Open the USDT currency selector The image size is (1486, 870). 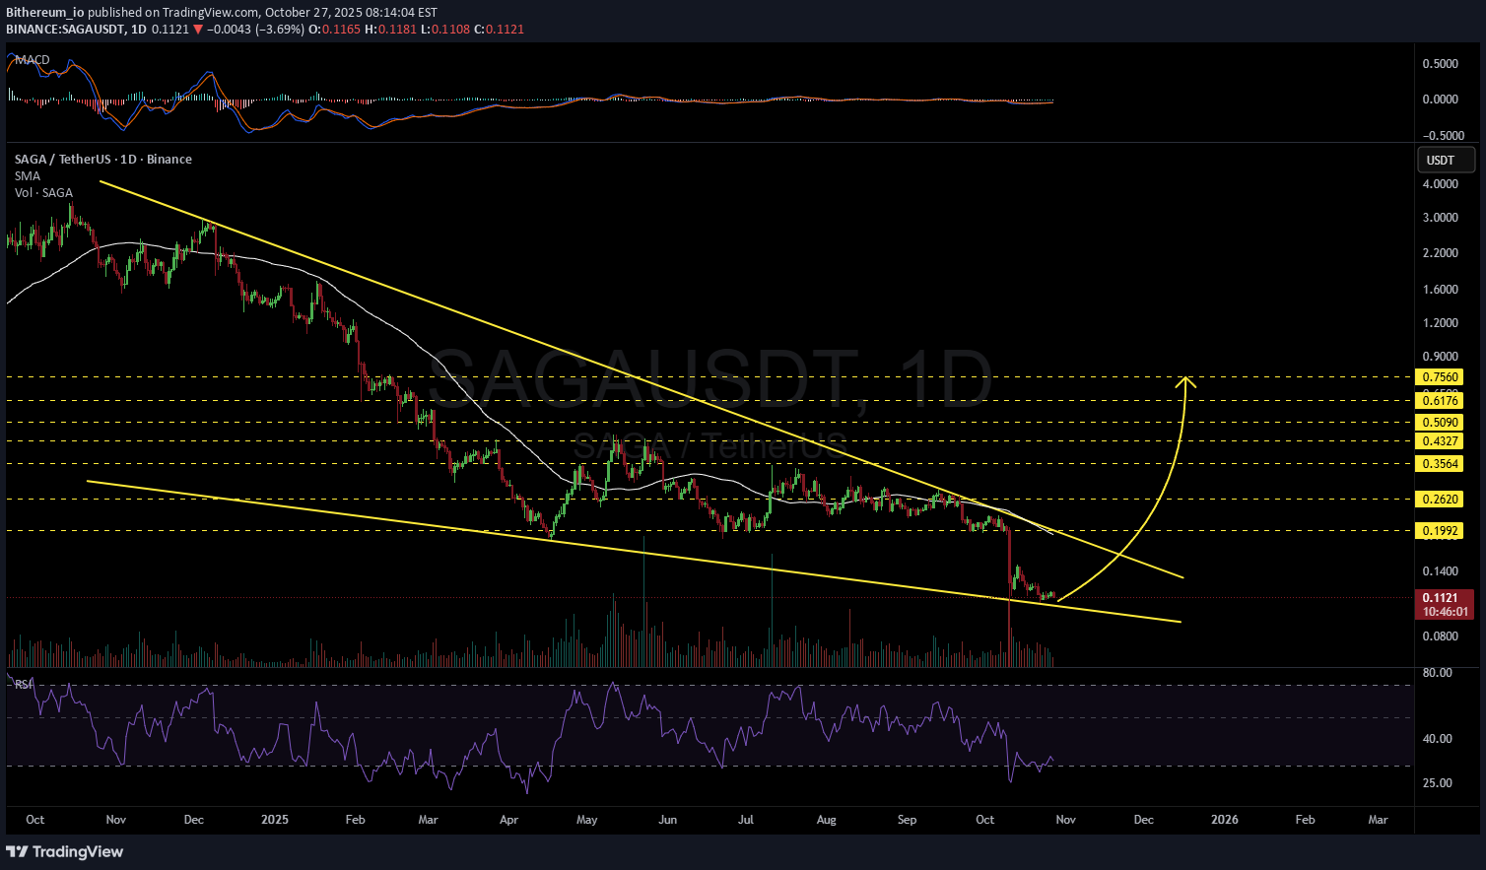(1445, 160)
